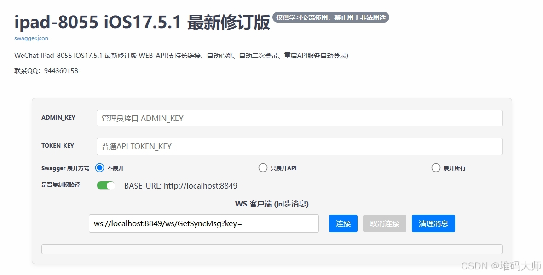Screen dimensions: 543x275
Task: Select the 不展开 radio option
Action: [99, 168]
